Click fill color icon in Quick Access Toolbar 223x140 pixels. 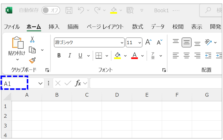click(x=114, y=10)
